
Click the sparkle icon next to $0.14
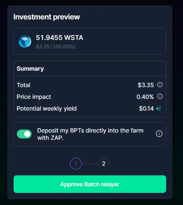(x=158, y=108)
